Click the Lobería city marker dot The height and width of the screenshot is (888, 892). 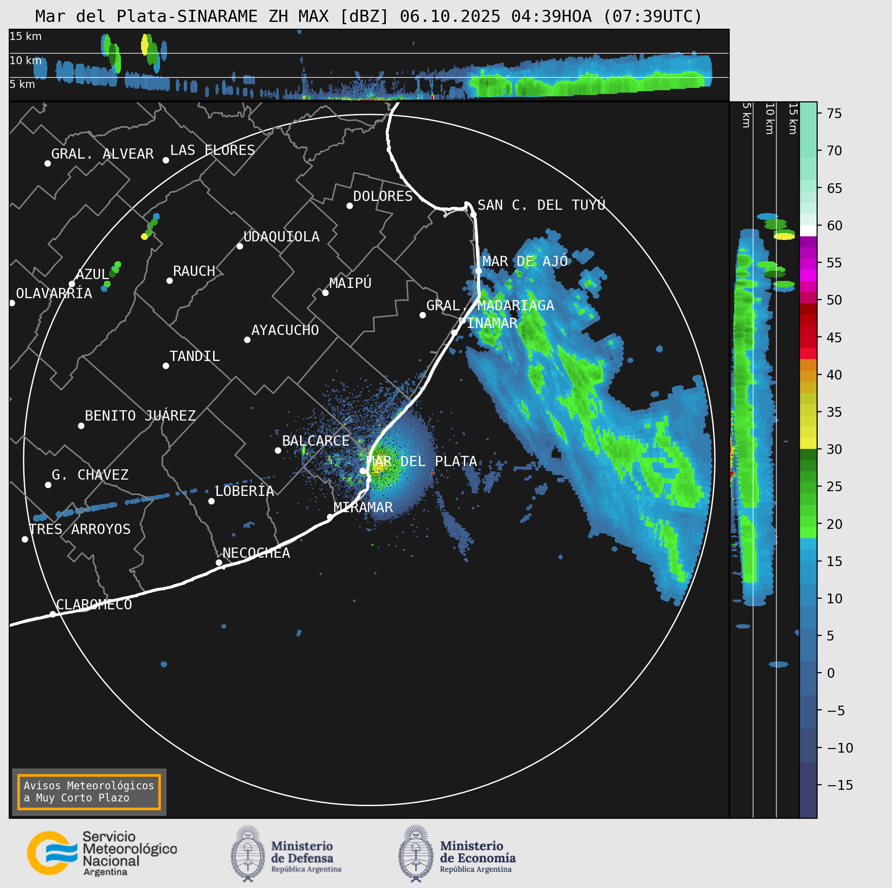[x=211, y=501]
